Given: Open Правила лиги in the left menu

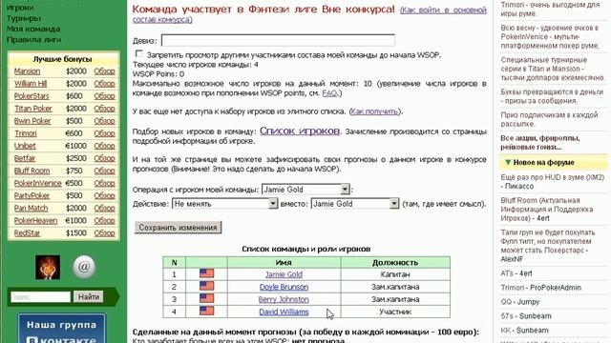Looking at the screenshot, I should point(33,40).
